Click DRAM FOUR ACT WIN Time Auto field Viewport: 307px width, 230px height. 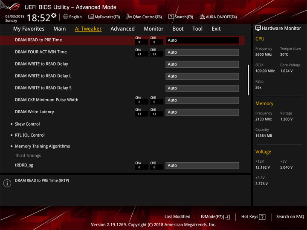[202, 52]
